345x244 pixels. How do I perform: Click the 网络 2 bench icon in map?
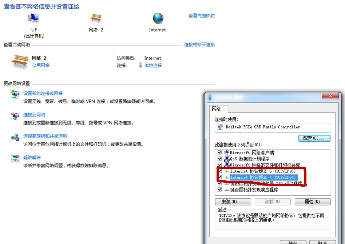[x=96, y=19]
